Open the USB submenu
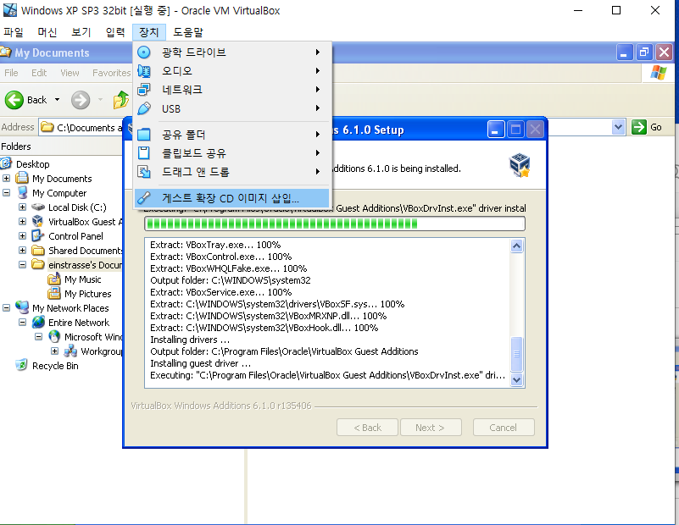679x525 pixels. point(231,108)
